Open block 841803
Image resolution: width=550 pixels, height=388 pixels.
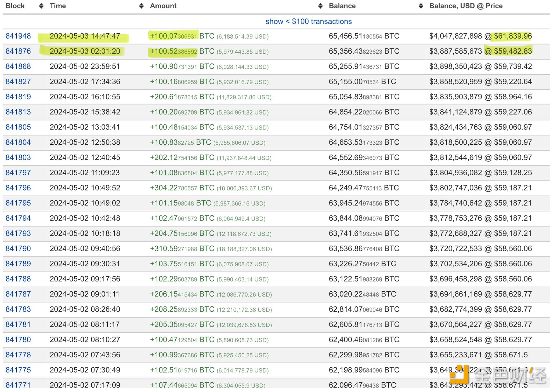(18, 158)
